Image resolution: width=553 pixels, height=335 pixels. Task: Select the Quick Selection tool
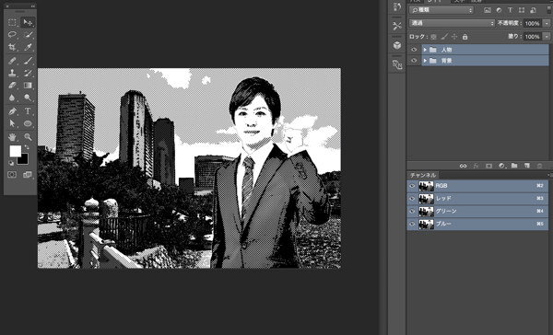[x=28, y=35]
